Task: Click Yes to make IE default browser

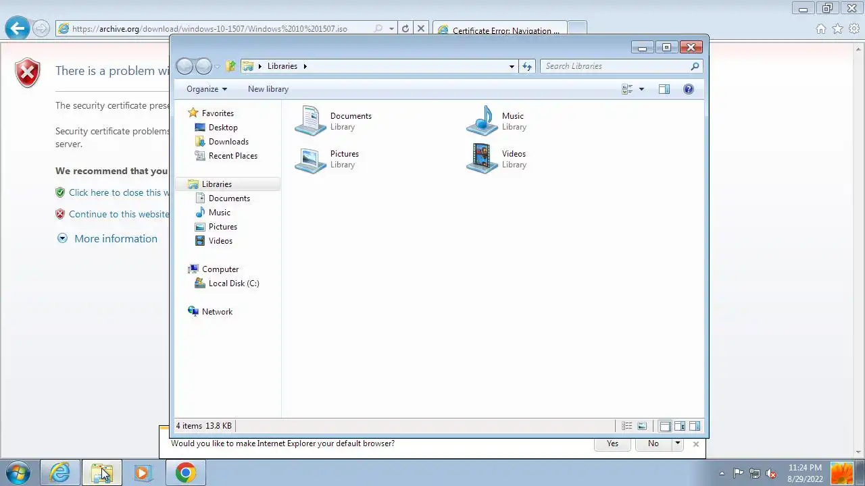Action: click(x=612, y=443)
